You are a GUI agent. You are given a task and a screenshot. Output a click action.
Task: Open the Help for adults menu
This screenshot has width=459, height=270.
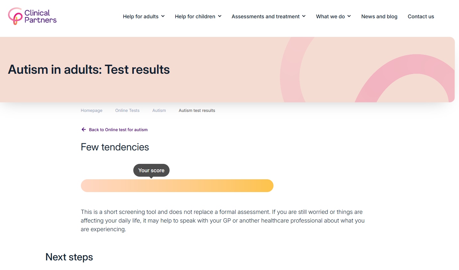[x=141, y=17]
